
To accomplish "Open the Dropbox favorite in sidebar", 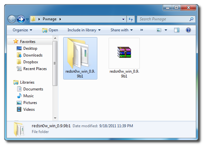I will coord(30,62).
